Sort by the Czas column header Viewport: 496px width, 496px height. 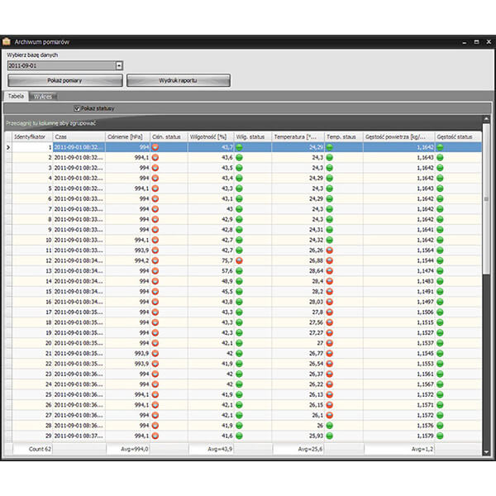79,136
